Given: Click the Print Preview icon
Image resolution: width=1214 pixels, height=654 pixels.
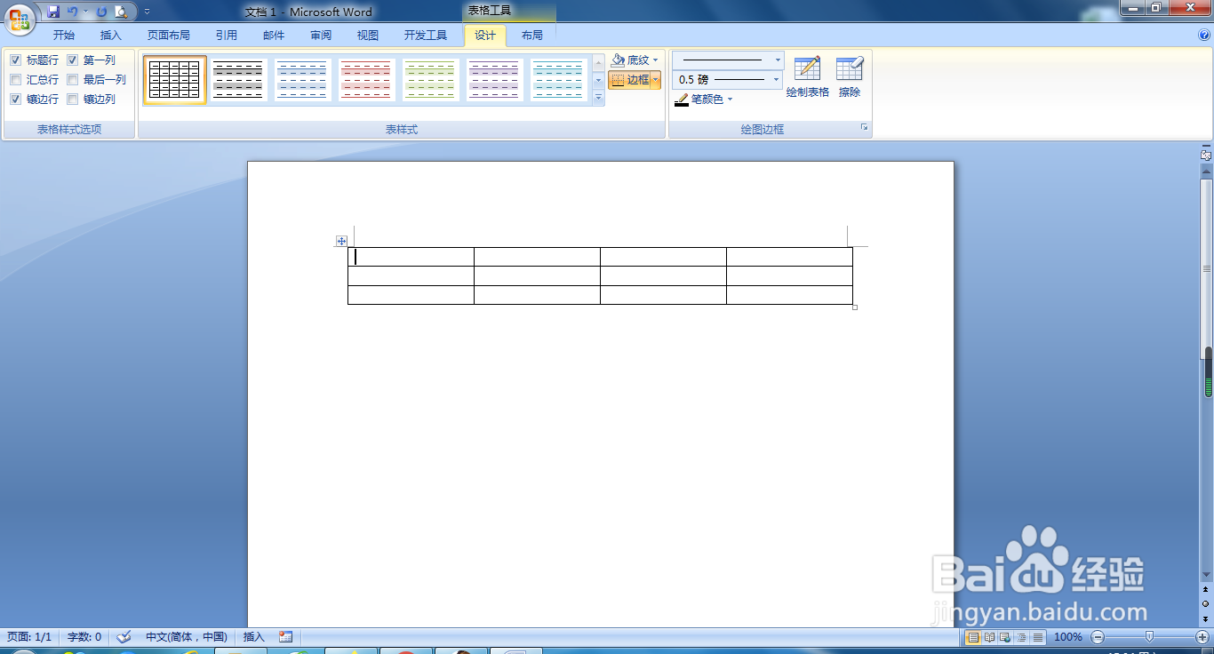Looking at the screenshot, I should (x=121, y=12).
